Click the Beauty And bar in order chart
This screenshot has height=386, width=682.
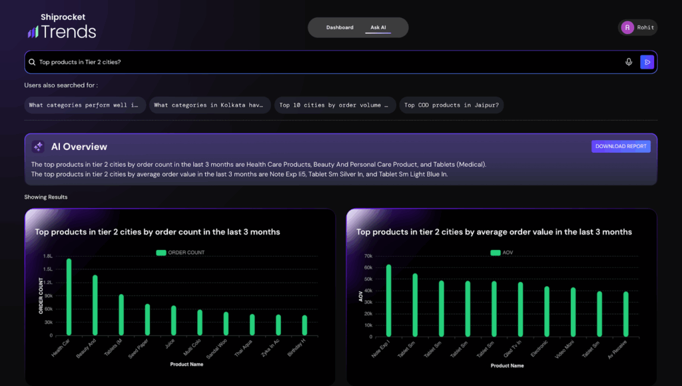[95, 305]
